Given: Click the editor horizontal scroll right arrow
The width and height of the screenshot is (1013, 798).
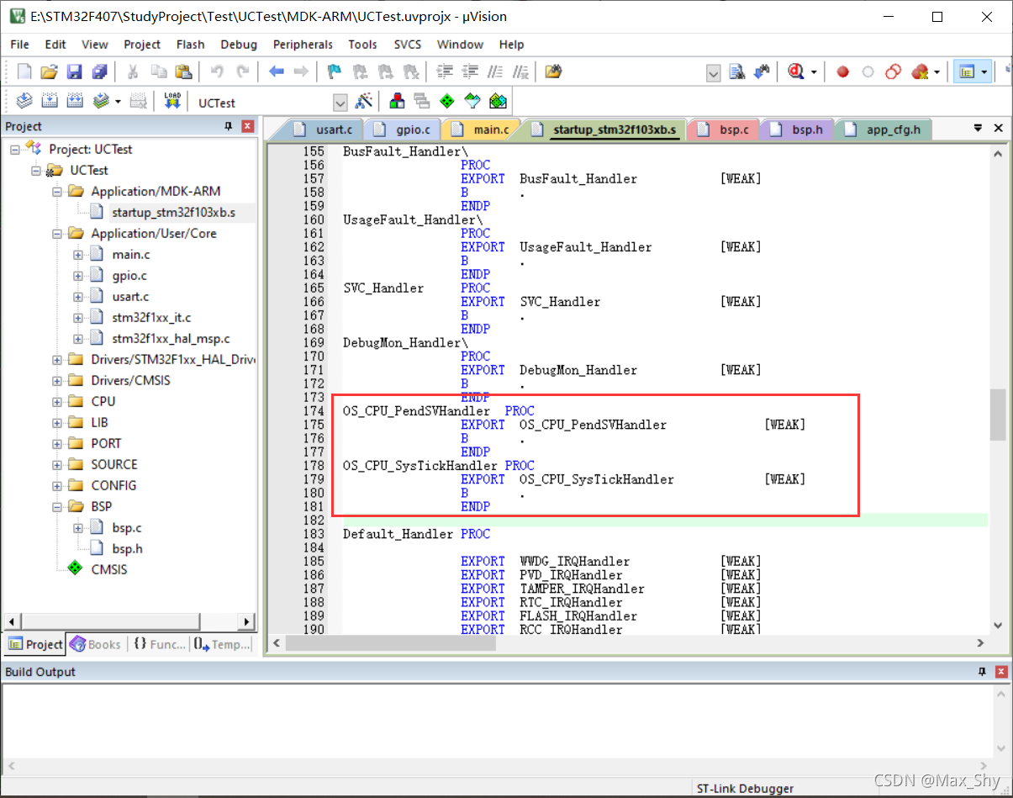Looking at the screenshot, I should pyautogui.click(x=980, y=642).
